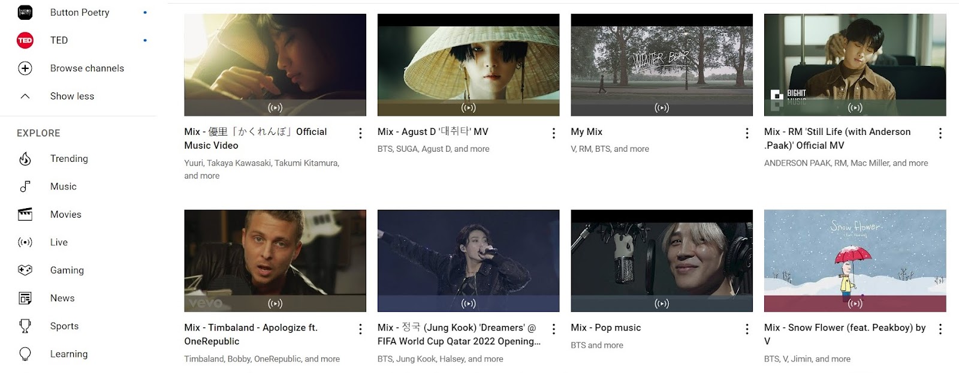Click mix radio icon on Snow Flower thumbnail

[855, 303]
